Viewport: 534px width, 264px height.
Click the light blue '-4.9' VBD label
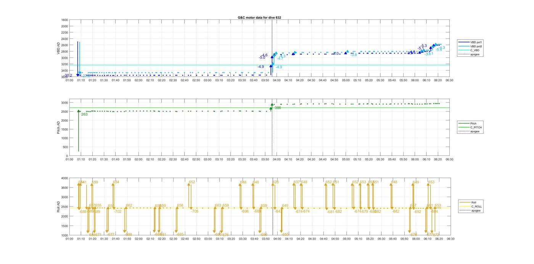point(279,67)
